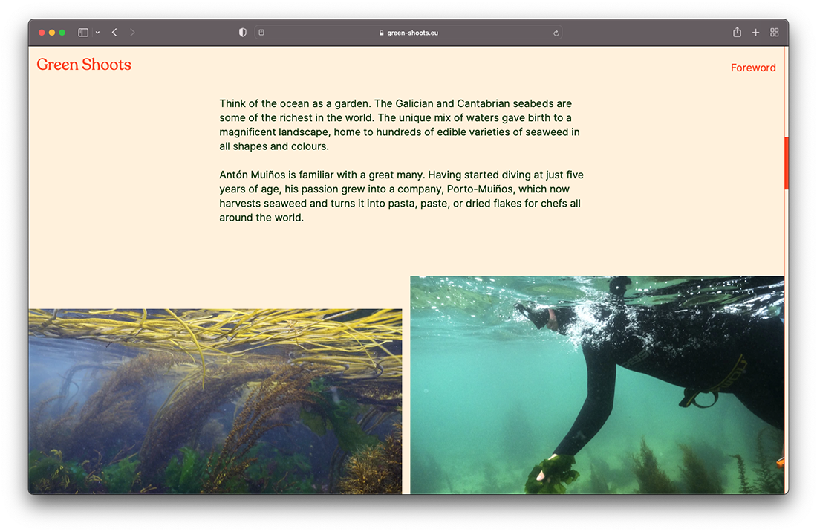Reload the current page

coord(556,33)
